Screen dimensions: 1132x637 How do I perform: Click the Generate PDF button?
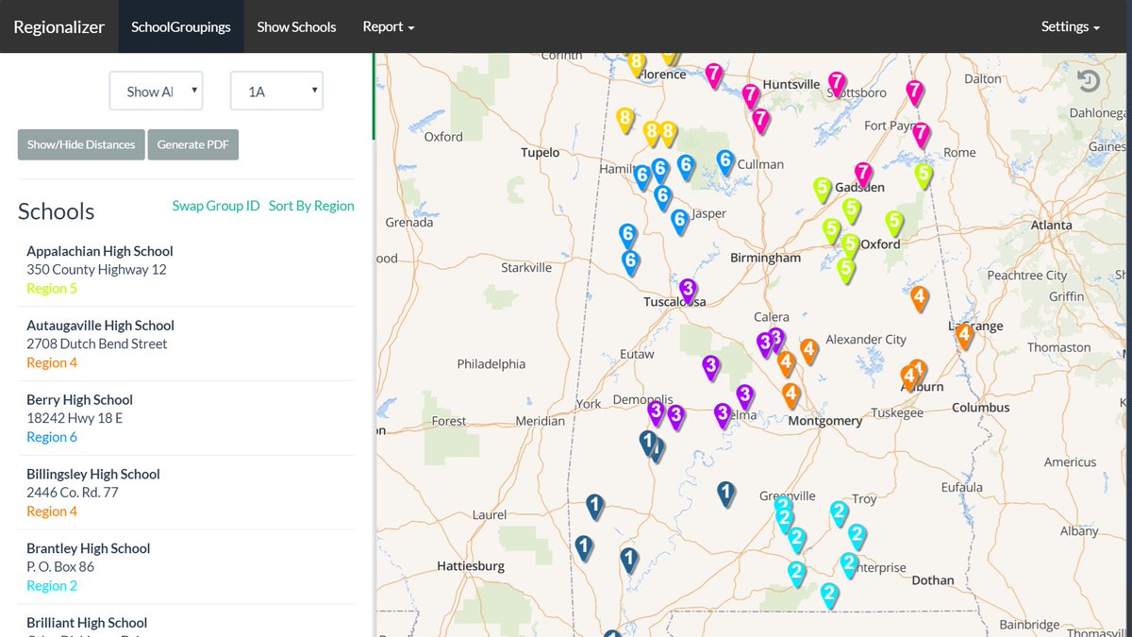pyautogui.click(x=193, y=144)
